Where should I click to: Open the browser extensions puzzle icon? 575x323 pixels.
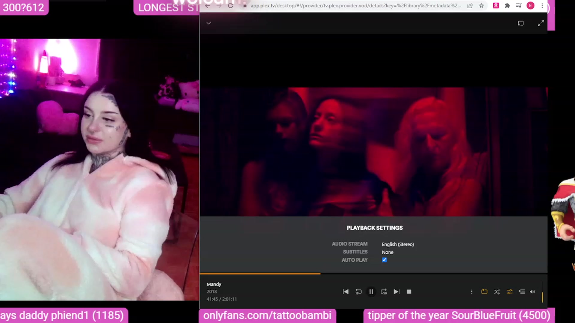click(x=507, y=6)
